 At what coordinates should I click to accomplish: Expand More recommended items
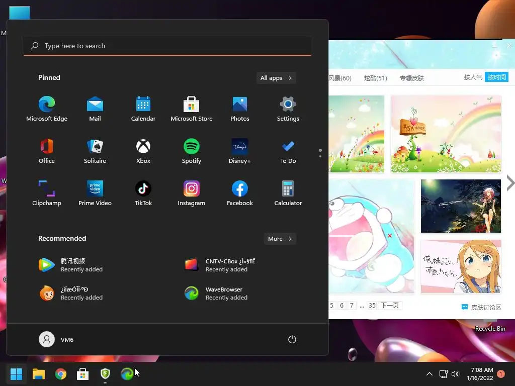[x=280, y=239]
